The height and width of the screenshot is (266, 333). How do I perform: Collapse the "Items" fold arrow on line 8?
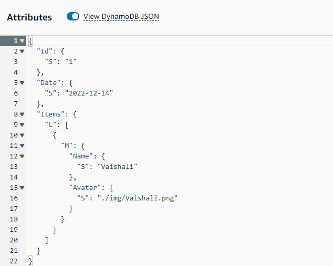(x=22, y=114)
